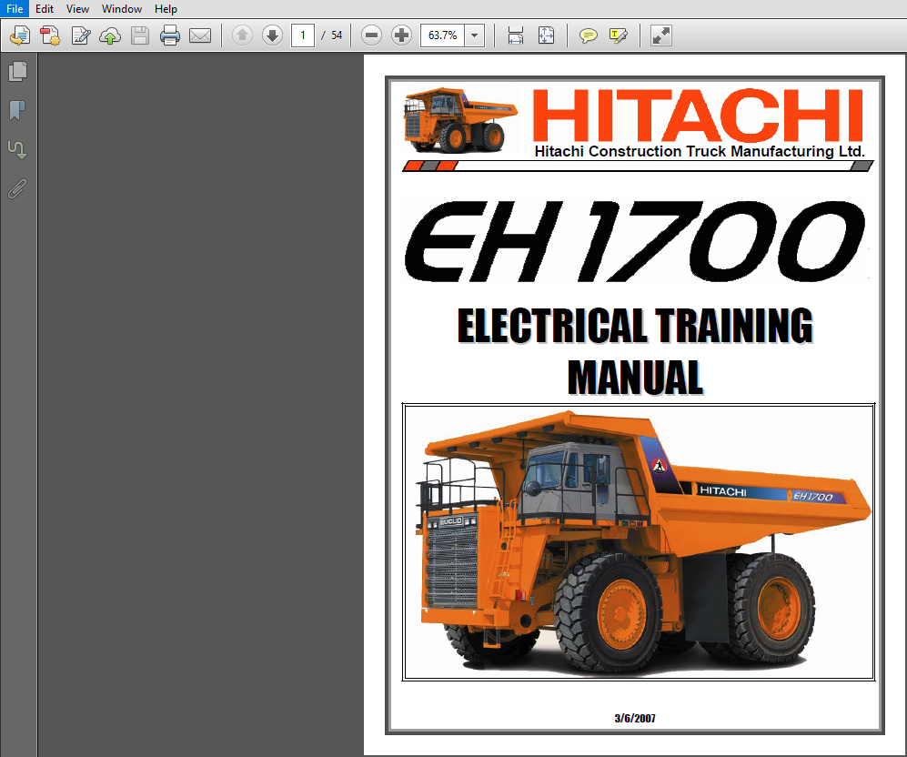This screenshot has height=757, width=907.
Task: Open the Page Thumbnails side panel
Action: pos(18,71)
